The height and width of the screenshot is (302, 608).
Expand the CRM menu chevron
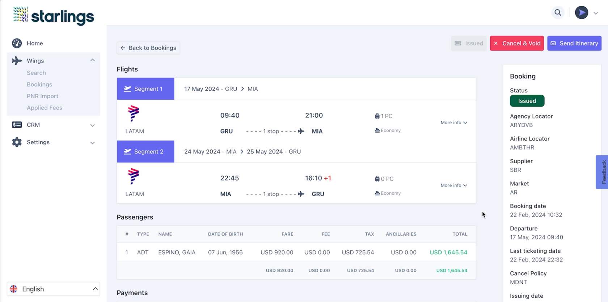point(93,125)
